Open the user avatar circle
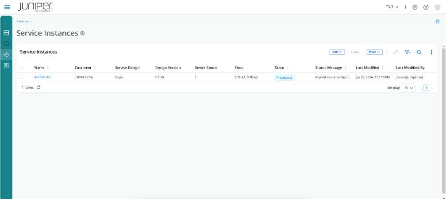 click(x=438, y=8)
